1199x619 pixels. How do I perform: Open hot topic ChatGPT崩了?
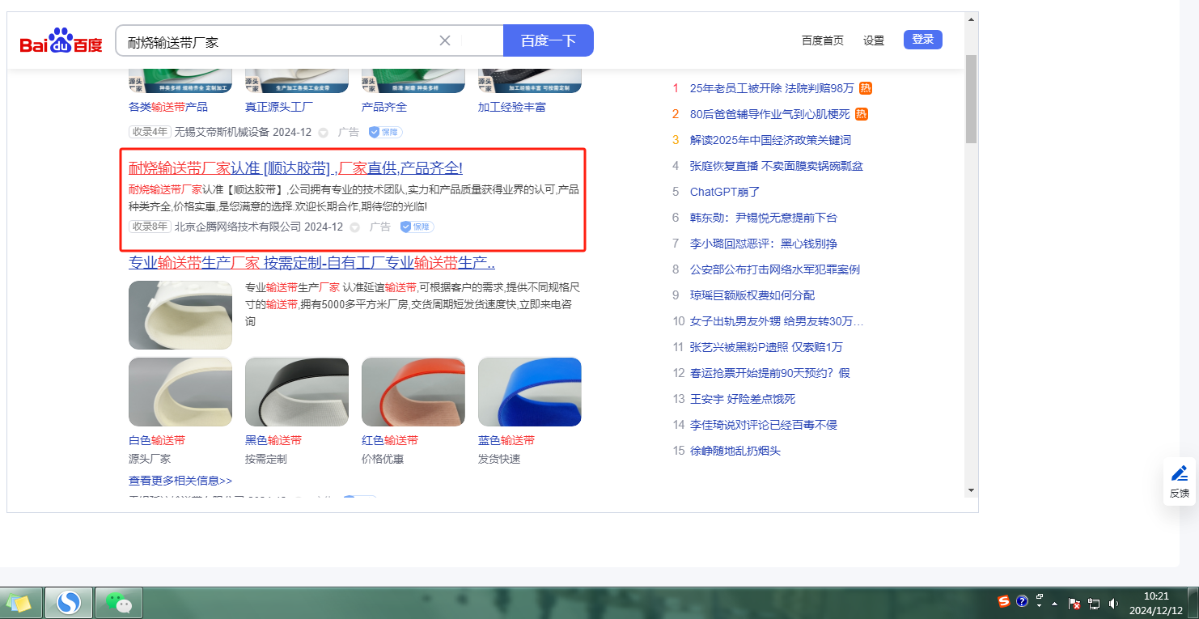(x=725, y=192)
